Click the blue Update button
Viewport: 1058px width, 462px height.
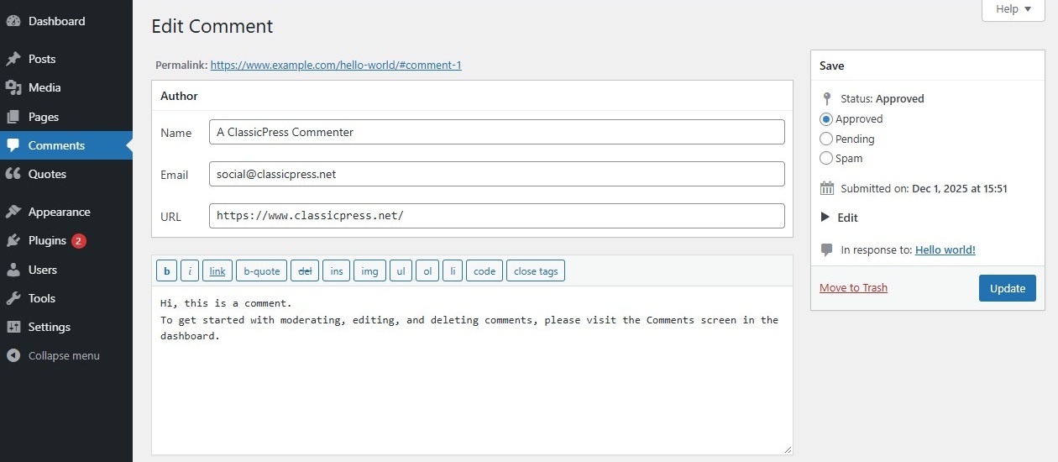[1008, 288]
